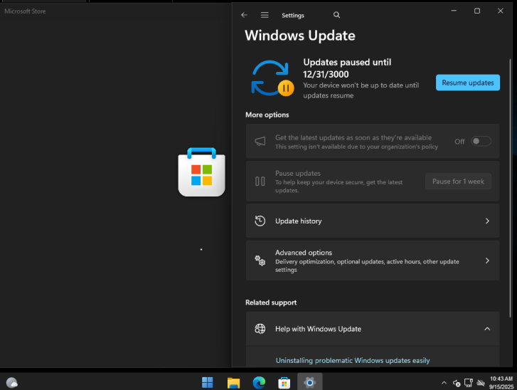The width and height of the screenshot is (517, 390).
Task: Click the Settings title in the header
Action: (x=293, y=15)
